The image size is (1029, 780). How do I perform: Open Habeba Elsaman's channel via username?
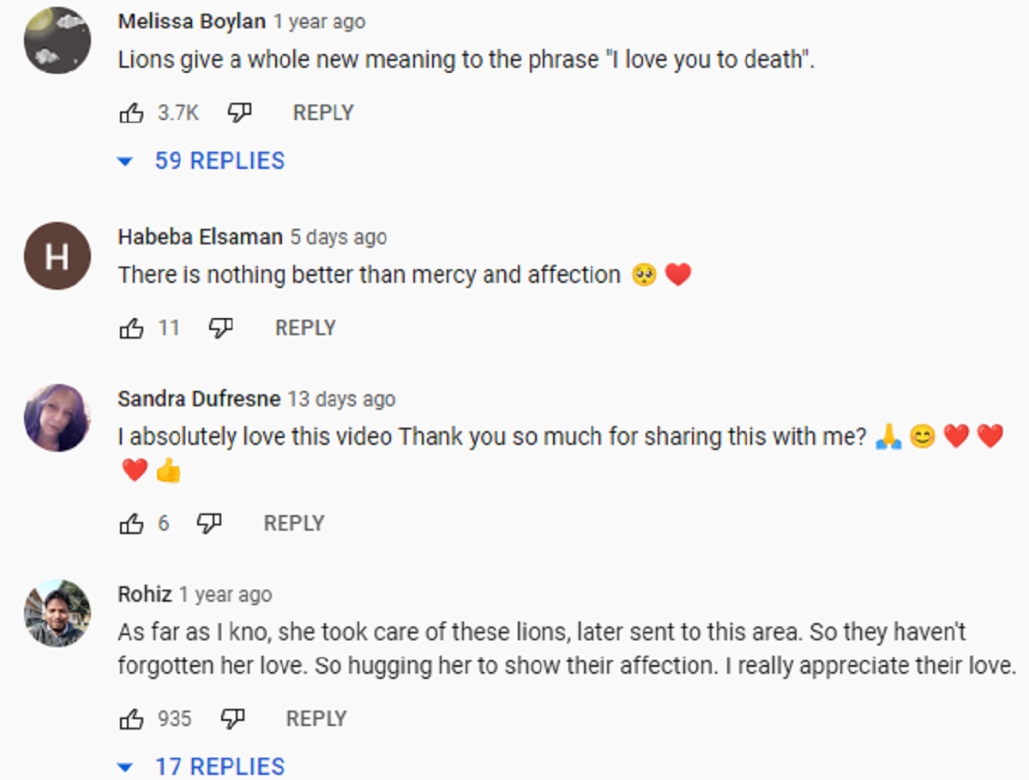coord(200,237)
